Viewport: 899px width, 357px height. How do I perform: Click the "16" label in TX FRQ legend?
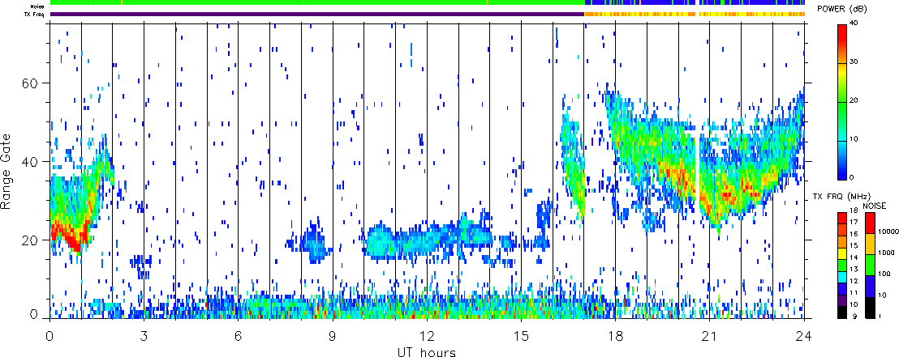coord(855,233)
